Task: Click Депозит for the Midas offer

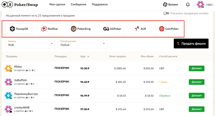Action: pos(197,68)
